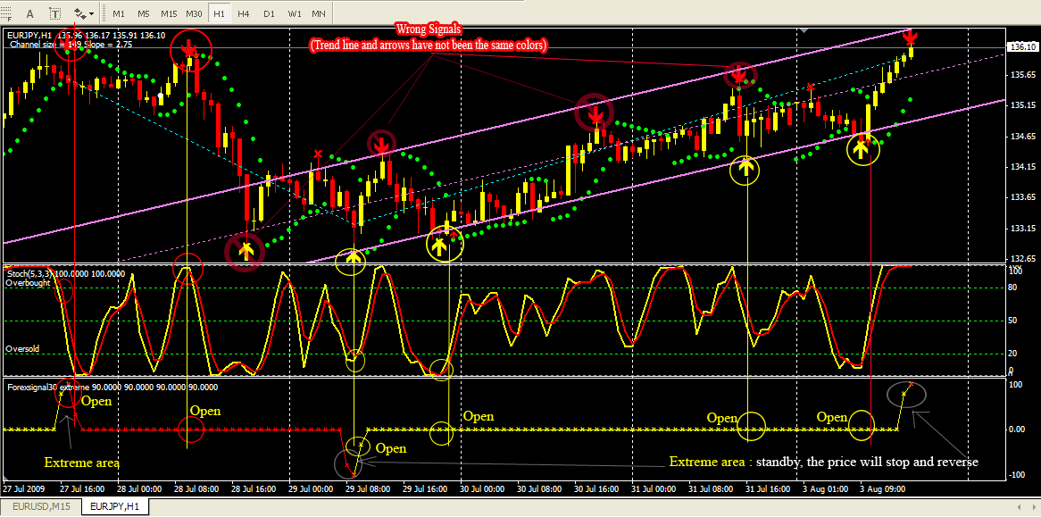This screenshot has width=1041, height=517.
Task: Select the M30 timeframe button
Action: [x=194, y=13]
